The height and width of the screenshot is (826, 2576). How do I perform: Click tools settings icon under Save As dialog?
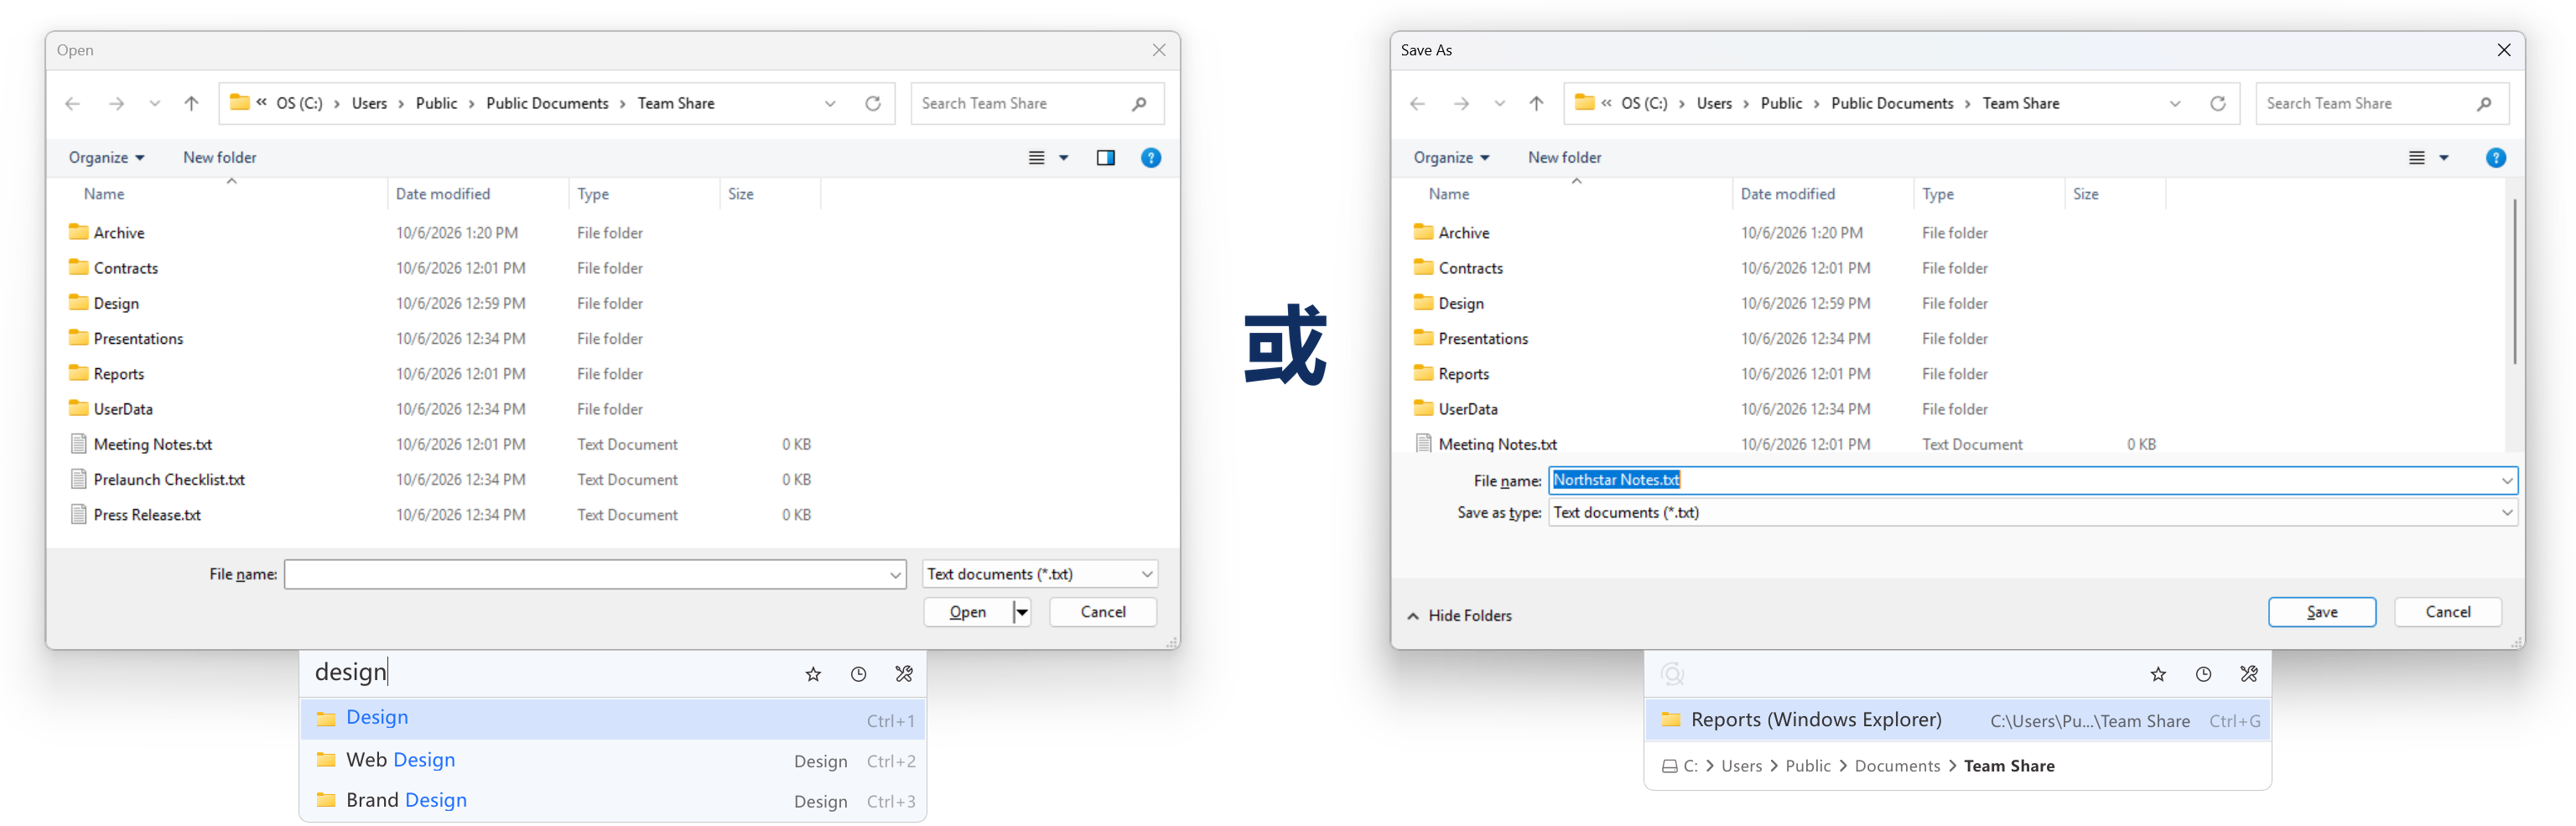tap(2248, 674)
